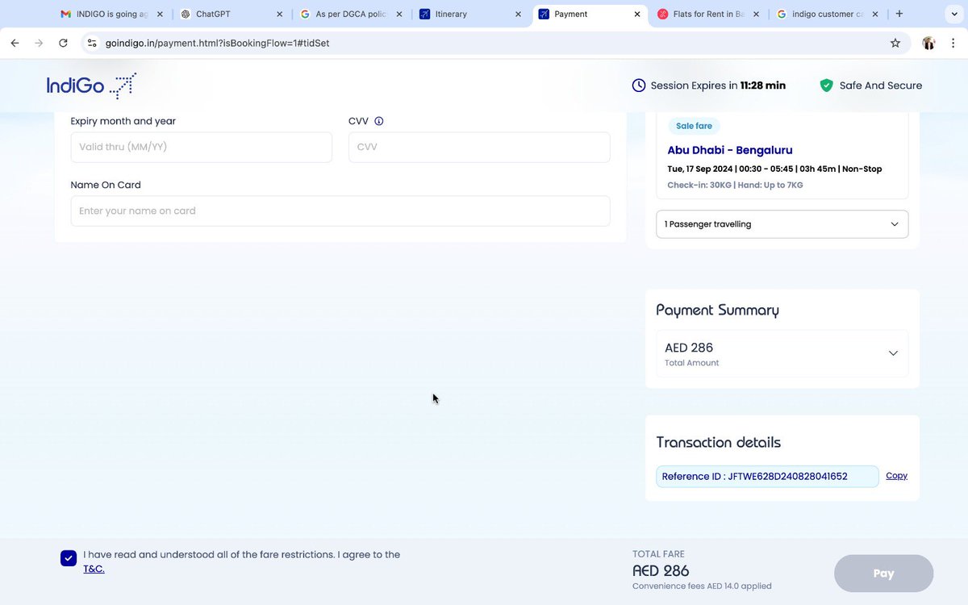This screenshot has width=968, height=605.
Task: Click the session expiry clock icon
Action: 638,86
